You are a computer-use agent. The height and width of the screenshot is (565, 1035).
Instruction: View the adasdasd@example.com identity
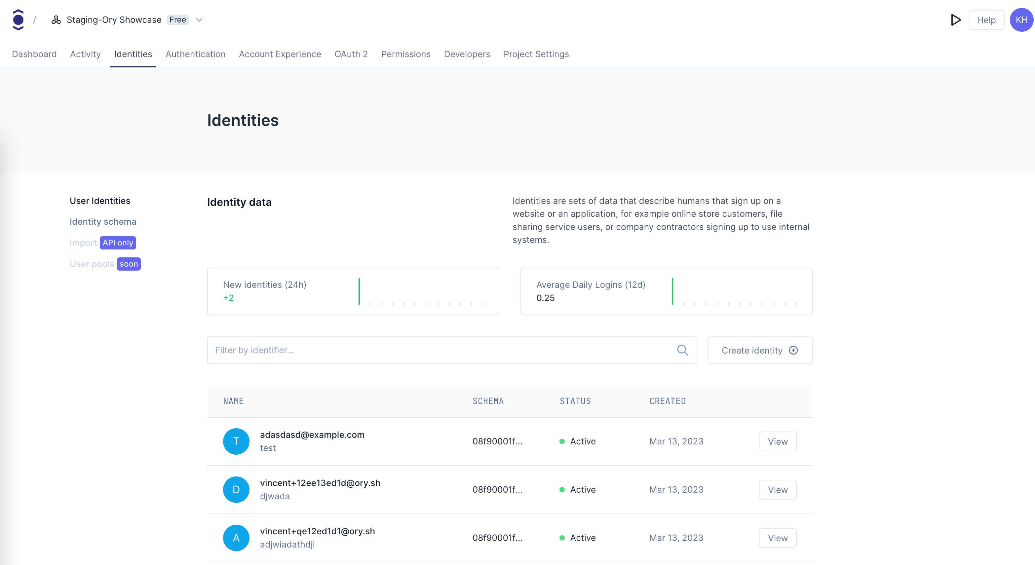[778, 441]
